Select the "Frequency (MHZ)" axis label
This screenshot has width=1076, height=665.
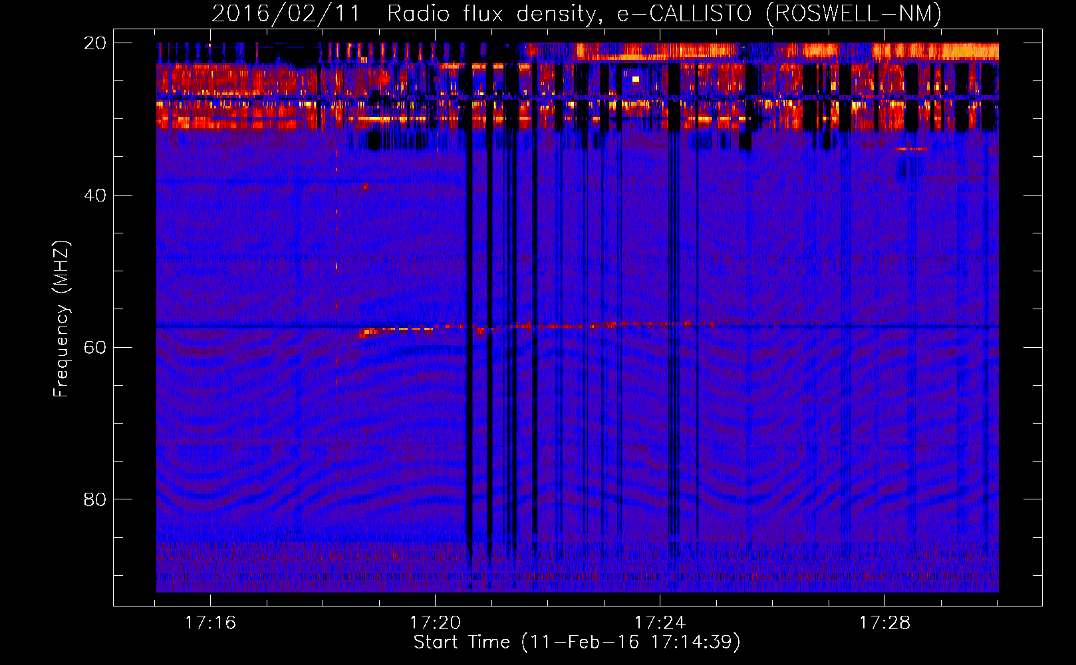click(61, 319)
